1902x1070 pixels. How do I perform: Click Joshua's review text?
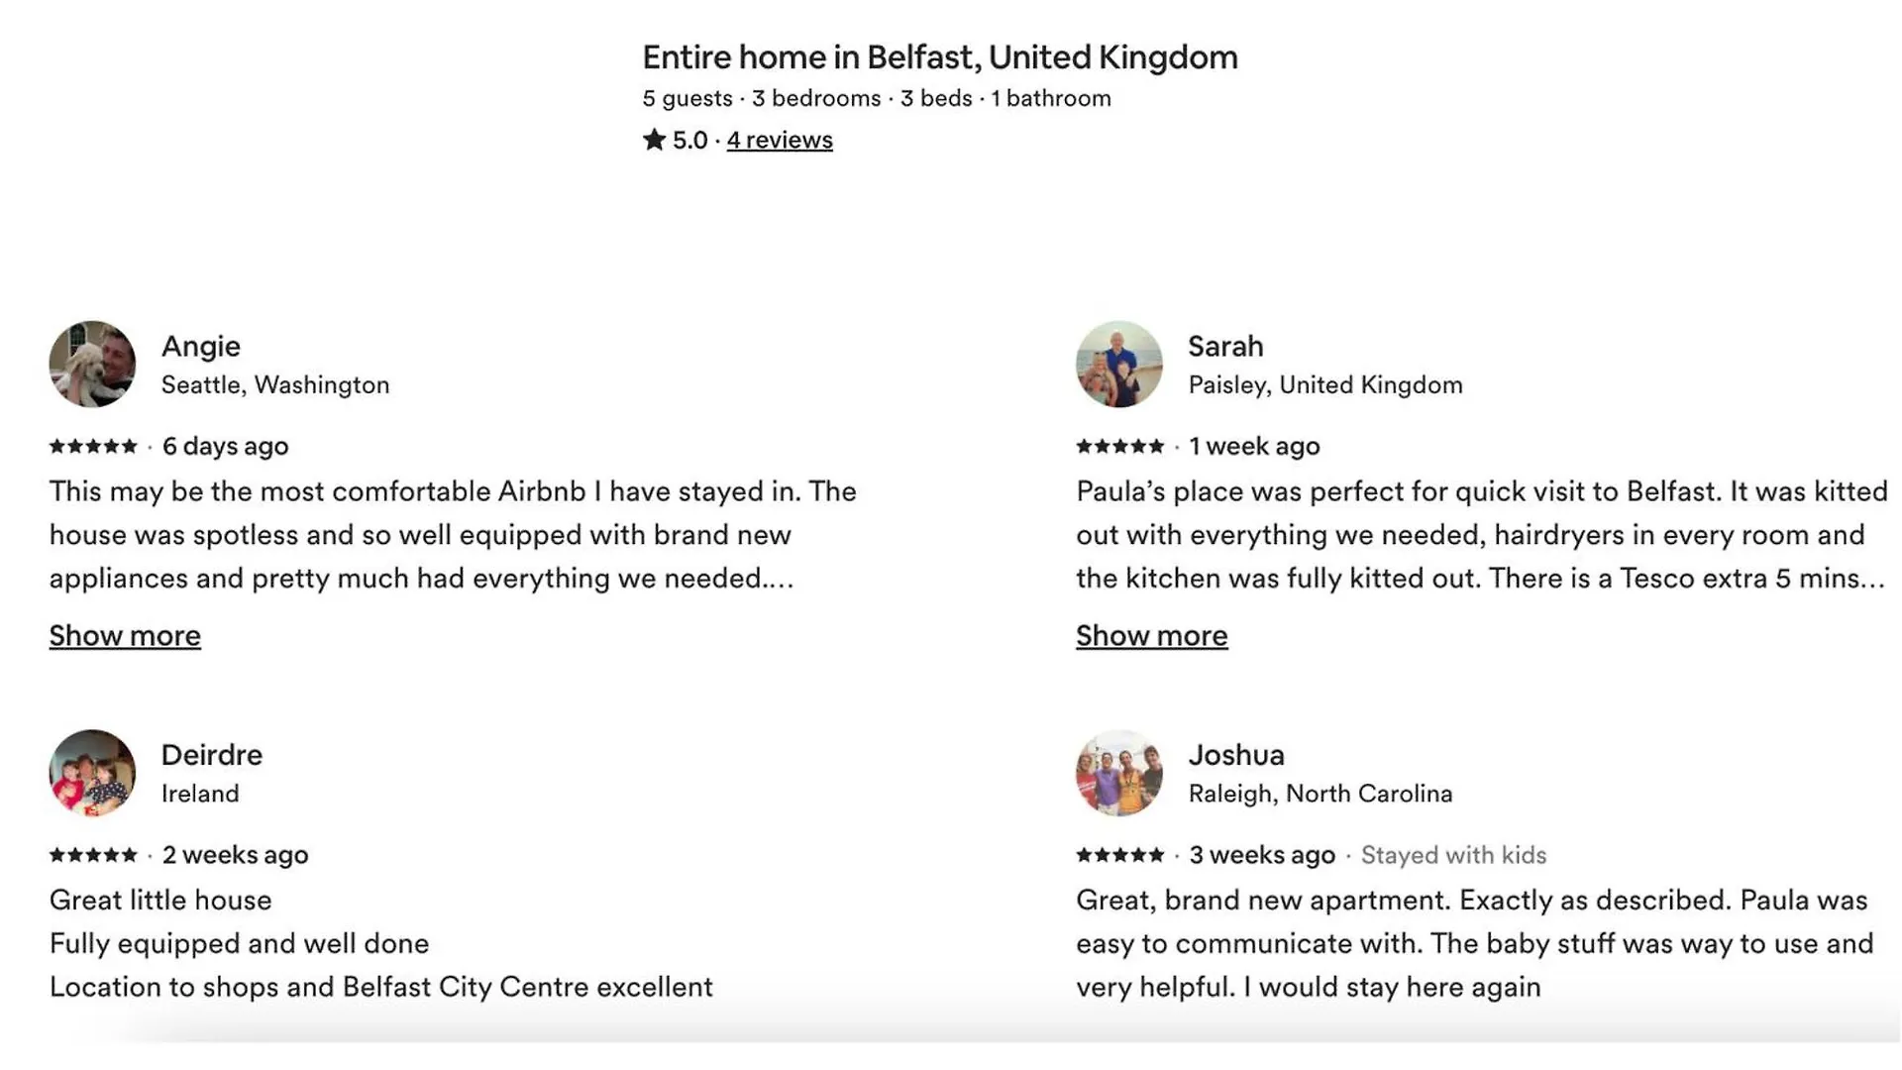click(x=1475, y=943)
